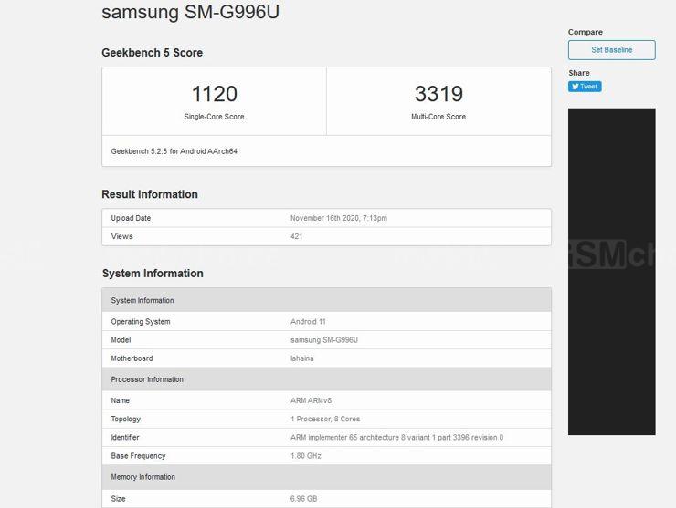Select the single-core score 1120

215,94
